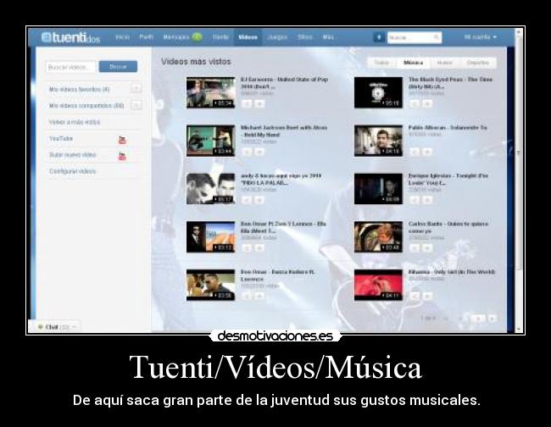Open the Mensajes tab
The width and height of the screenshot is (551, 427).
pos(176,37)
